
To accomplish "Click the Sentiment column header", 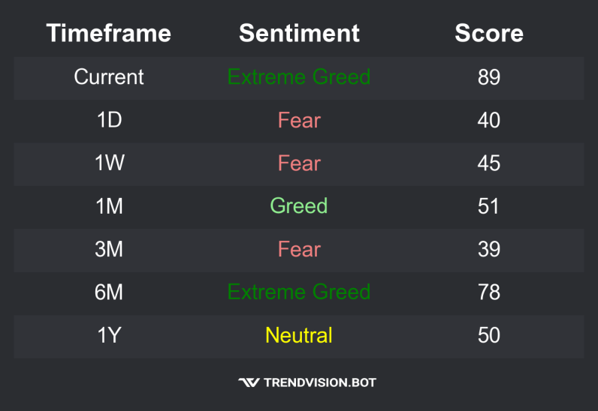I will (x=299, y=33).
